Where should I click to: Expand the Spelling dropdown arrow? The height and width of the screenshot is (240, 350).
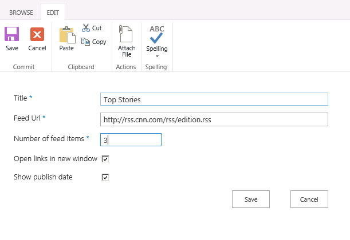(157, 57)
